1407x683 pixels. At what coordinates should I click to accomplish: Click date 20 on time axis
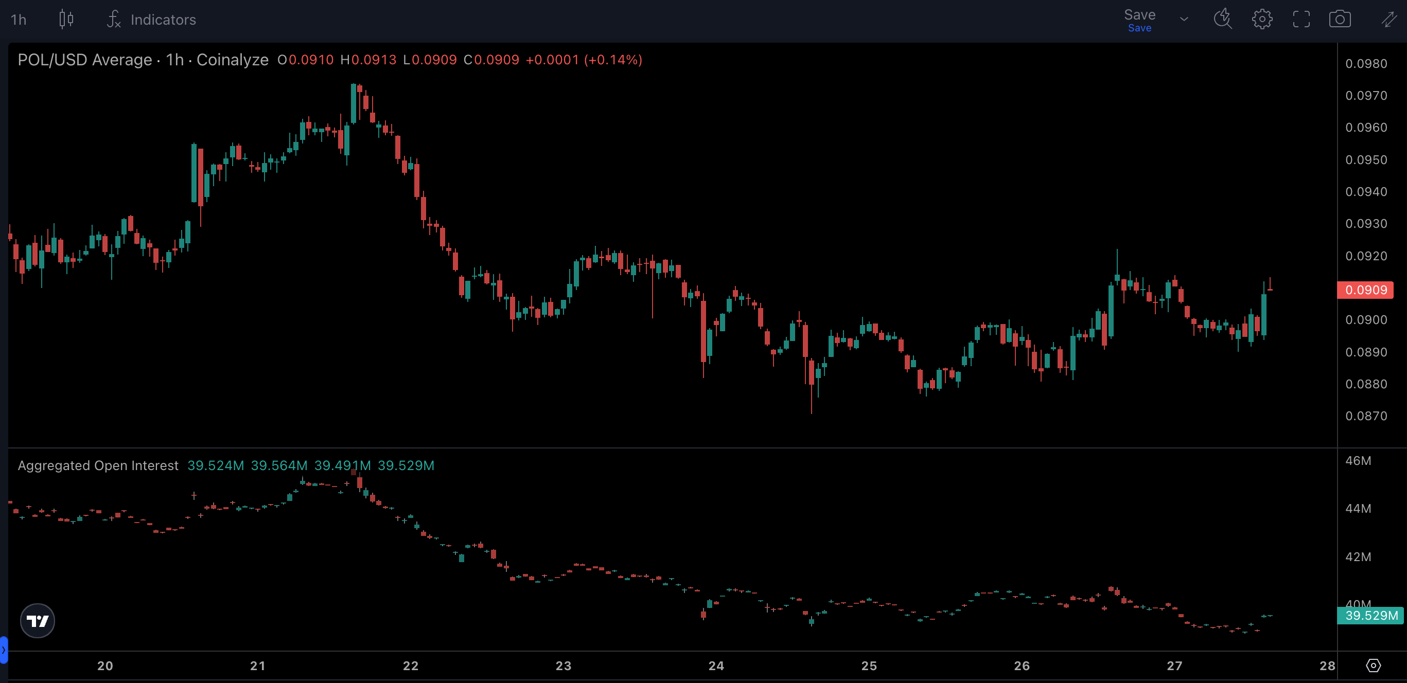click(x=105, y=666)
